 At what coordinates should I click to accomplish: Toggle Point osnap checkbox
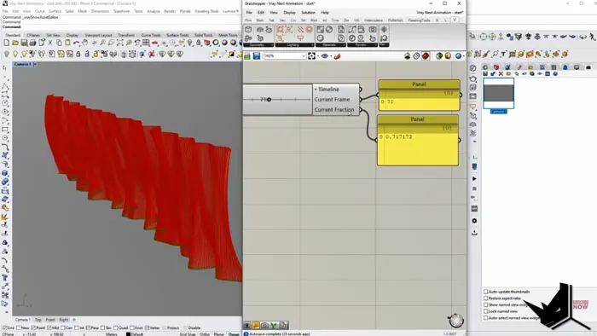tap(33, 327)
